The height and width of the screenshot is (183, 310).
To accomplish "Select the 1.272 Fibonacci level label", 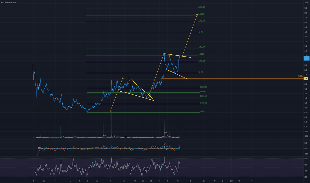I will [x=202, y=61].
